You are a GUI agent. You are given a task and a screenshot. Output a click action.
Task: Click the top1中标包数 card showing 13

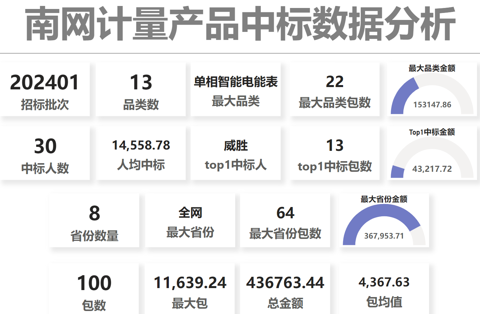point(334,154)
